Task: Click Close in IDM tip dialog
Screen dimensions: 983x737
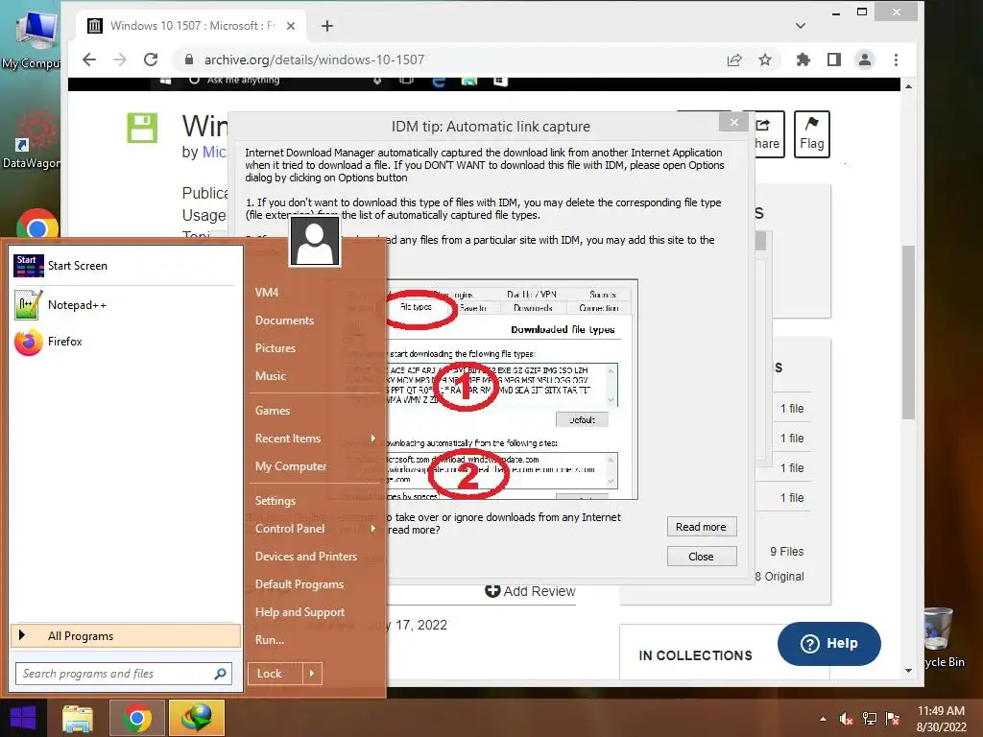Action: pos(702,557)
